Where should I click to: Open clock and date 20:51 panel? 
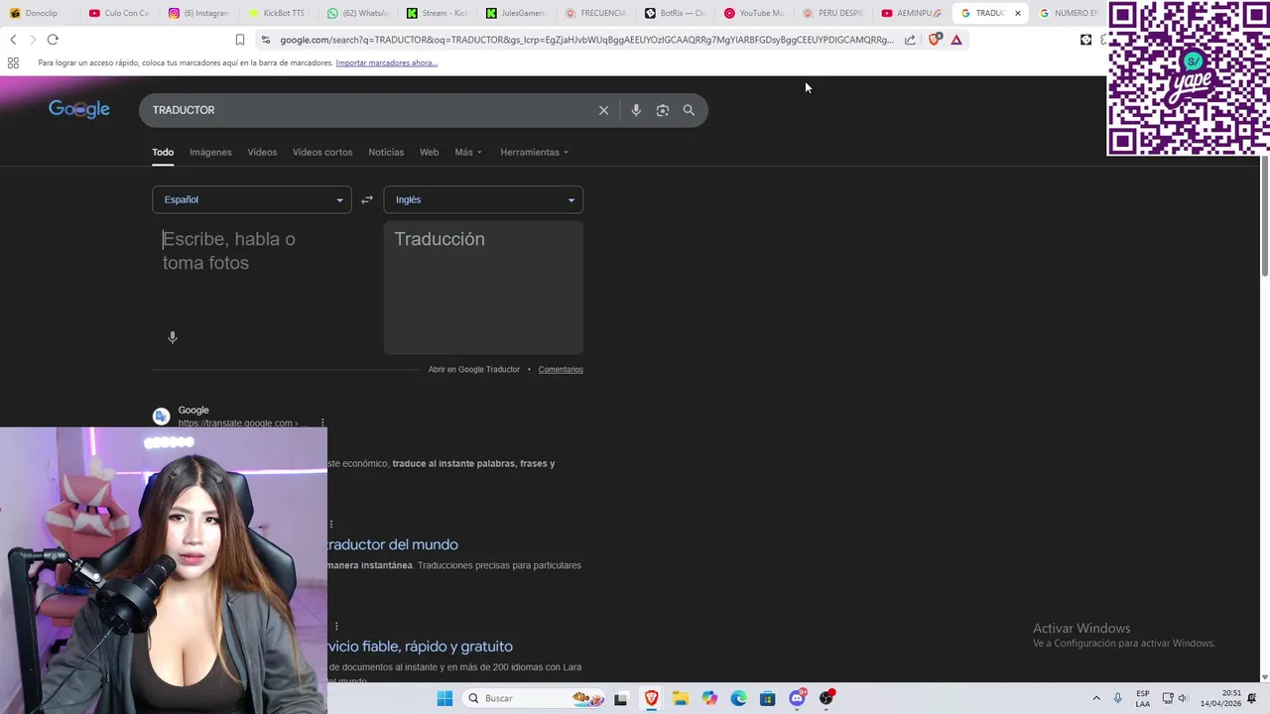[x=1220, y=698]
